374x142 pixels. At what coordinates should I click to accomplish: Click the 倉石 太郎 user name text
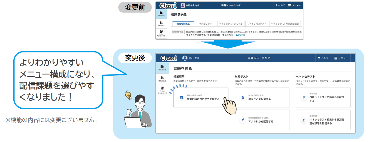(194, 58)
